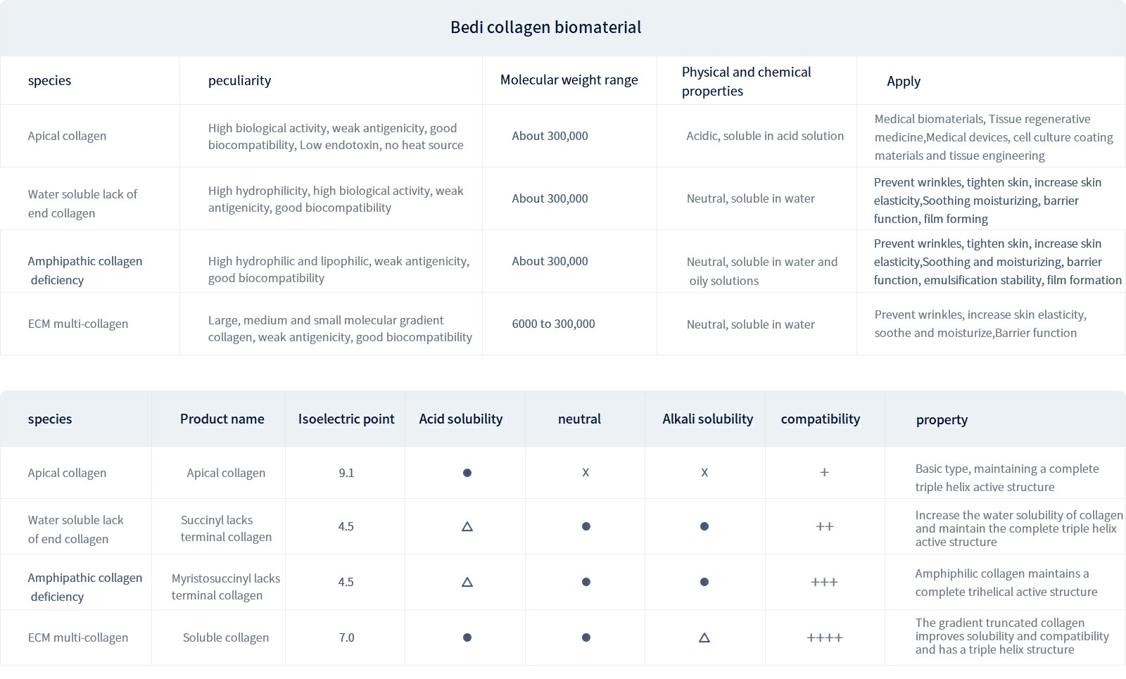Click the X mark under neutral column
This screenshot has width=1126, height=679.
click(586, 473)
